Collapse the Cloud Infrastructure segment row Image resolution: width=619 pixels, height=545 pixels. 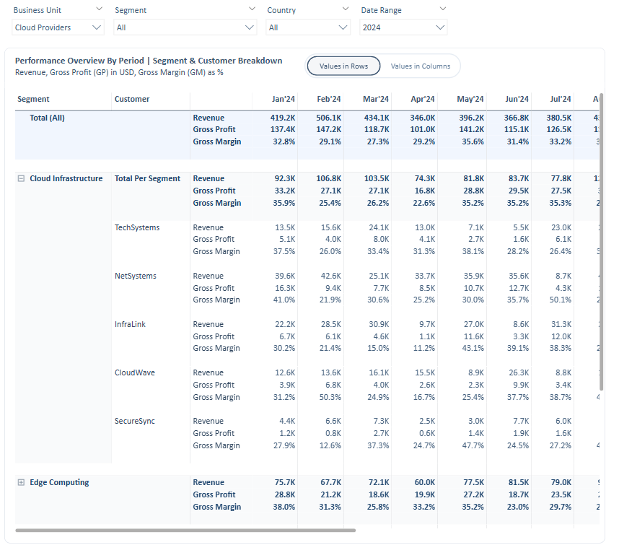tap(22, 178)
